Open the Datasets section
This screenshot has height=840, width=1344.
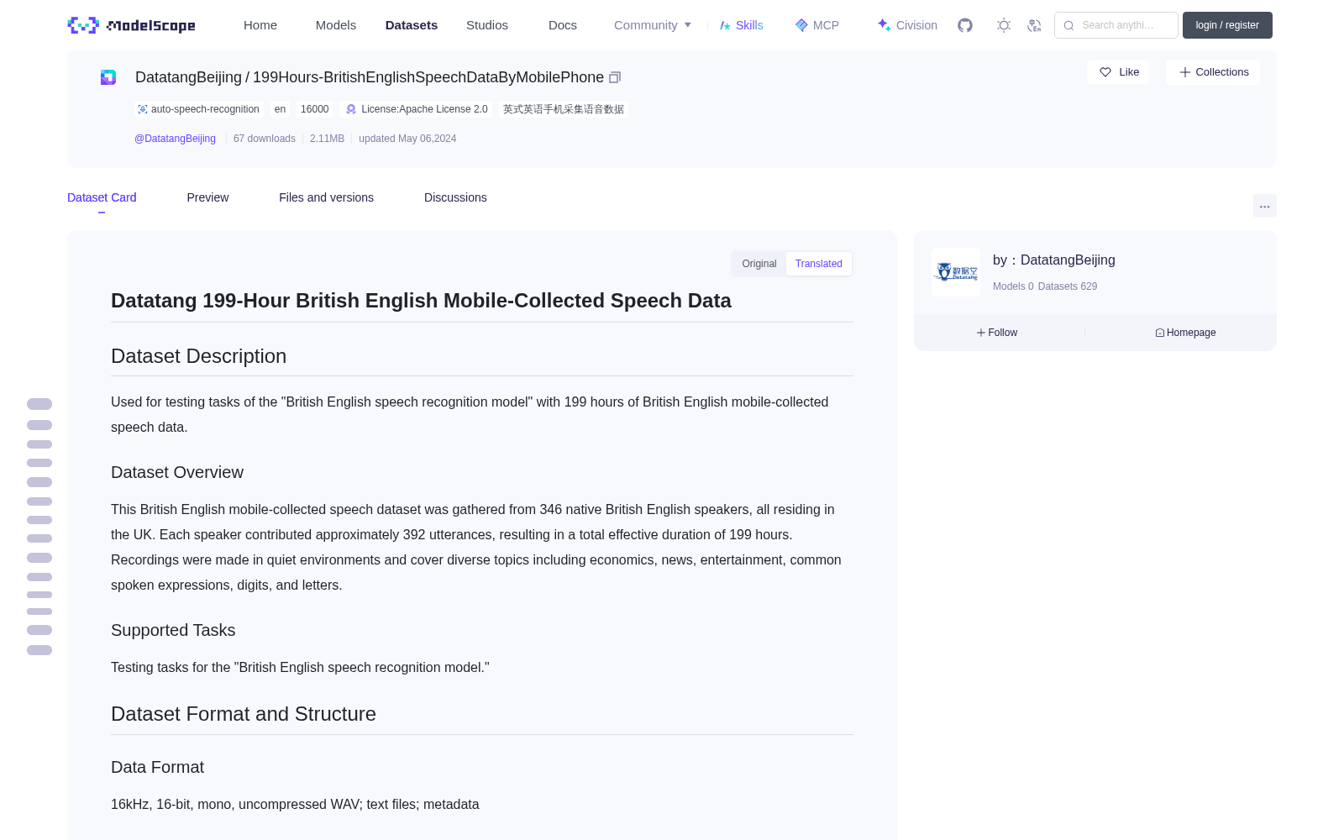point(412,25)
